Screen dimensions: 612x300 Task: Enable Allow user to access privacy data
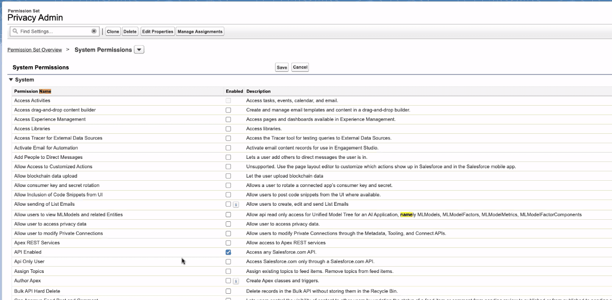click(x=228, y=223)
